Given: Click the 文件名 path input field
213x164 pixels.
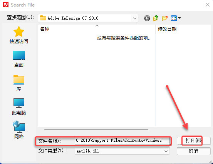Looking at the screenshot, I should tap(122, 141).
